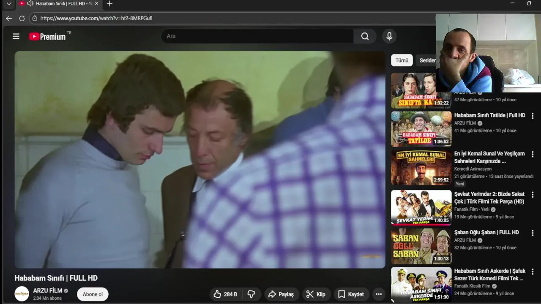
Task: Restore down the browser window
Action: [529, 3]
